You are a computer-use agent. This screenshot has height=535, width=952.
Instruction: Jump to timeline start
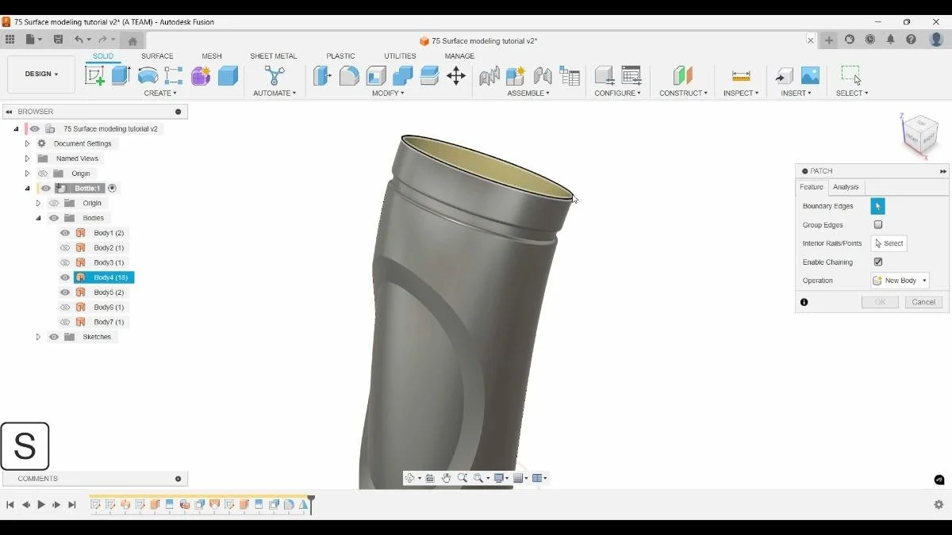[10, 505]
